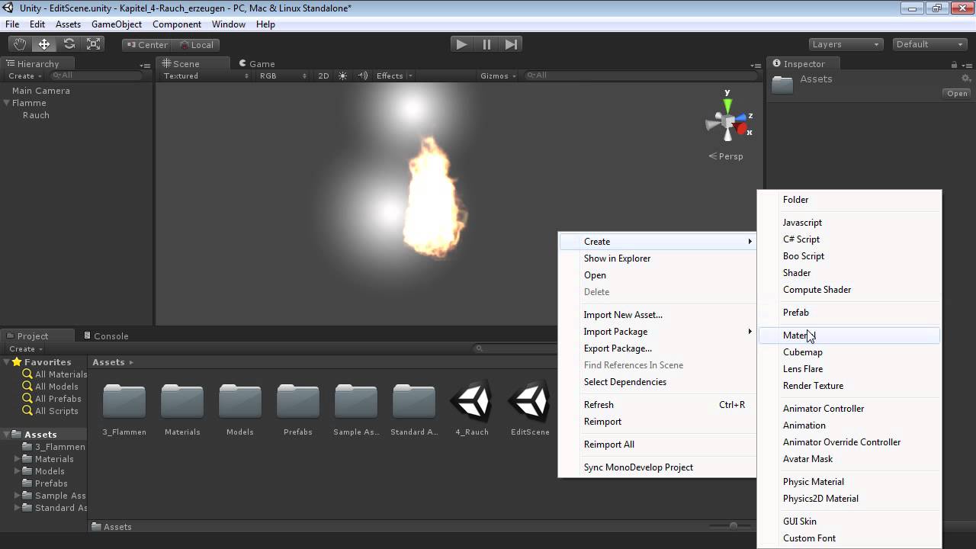The height and width of the screenshot is (549, 976).
Task: Select Standard Assets folder thumbnail
Action: pos(414,401)
